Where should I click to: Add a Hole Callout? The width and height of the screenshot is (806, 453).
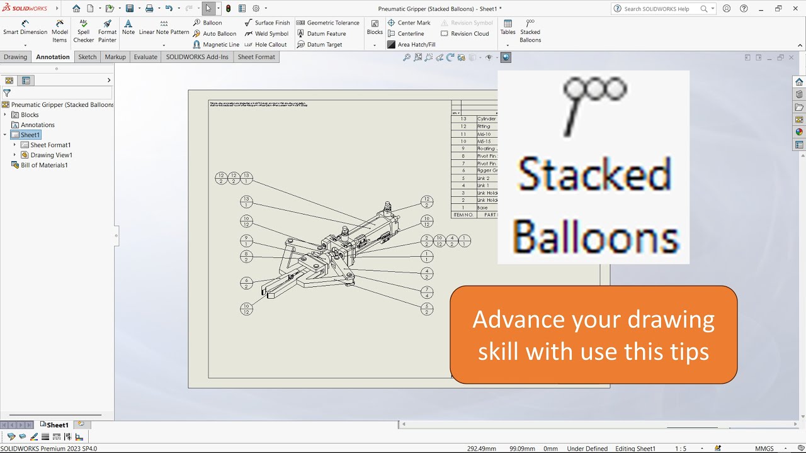point(266,45)
